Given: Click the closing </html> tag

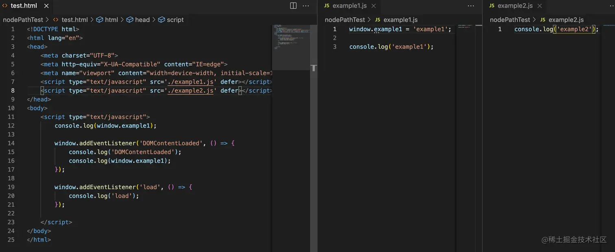Looking at the screenshot, I should [x=39, y=240].
